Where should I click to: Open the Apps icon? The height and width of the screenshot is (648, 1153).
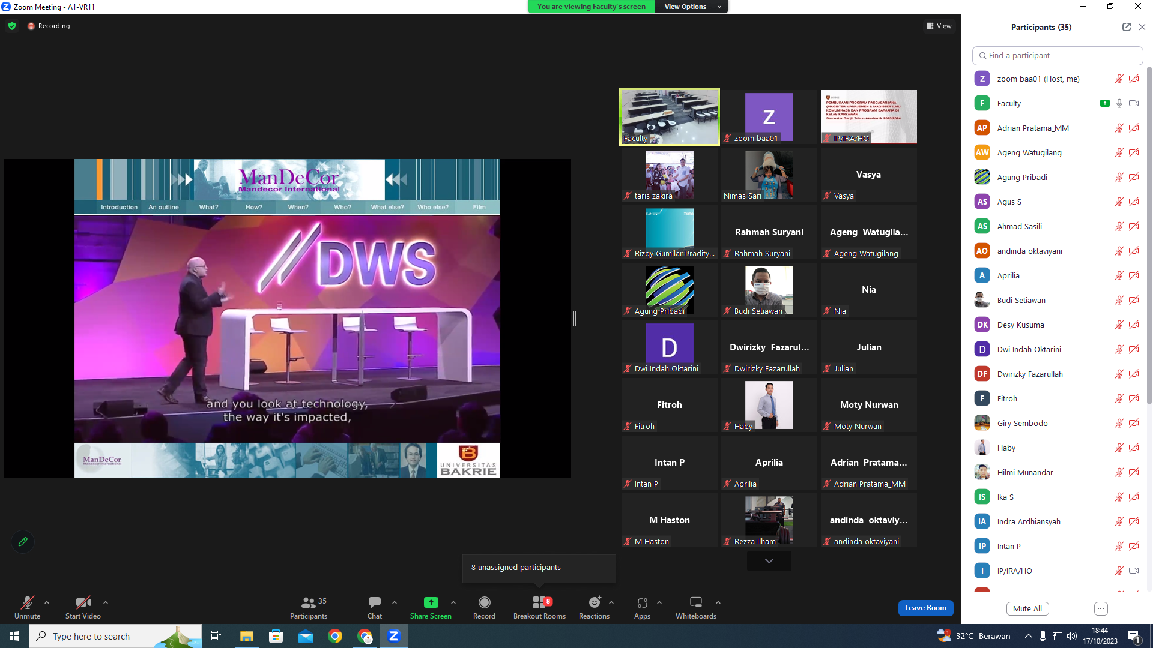pos(642,602)
